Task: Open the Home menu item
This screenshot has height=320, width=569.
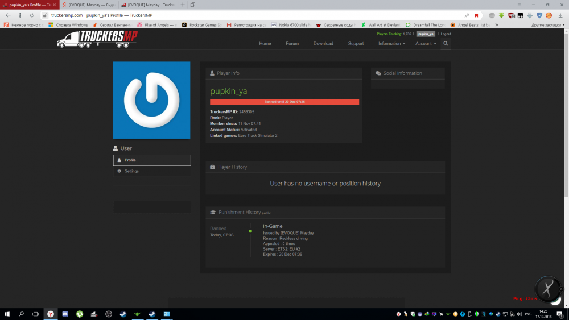Action: (x=265, y=44)
